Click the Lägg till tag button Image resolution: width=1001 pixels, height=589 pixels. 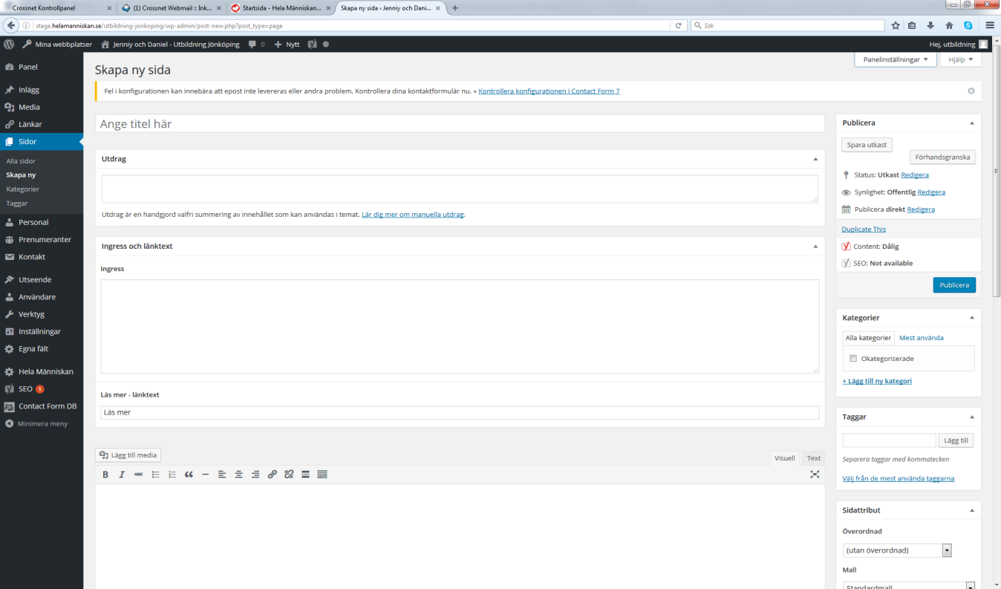coord(956,440)
